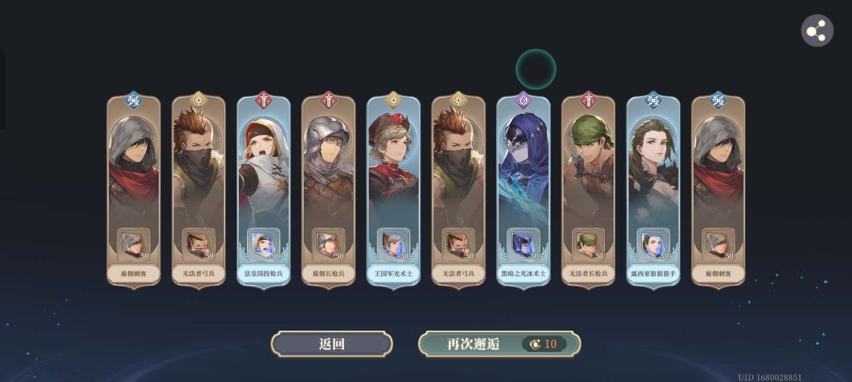The width and height of the screenshot is (852, 382).
Task: Open the 法皇国投枪兵 character card portrait
Action: [263, 168]
